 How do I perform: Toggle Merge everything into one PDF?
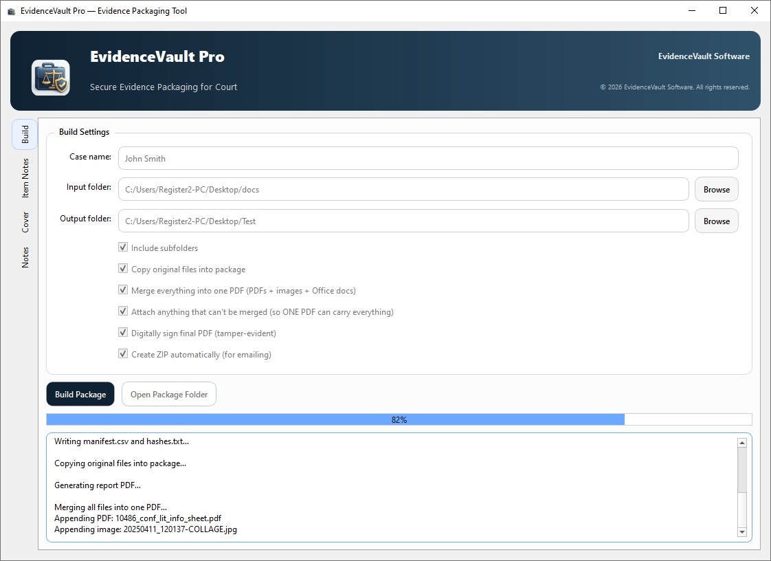pos(123,289)
